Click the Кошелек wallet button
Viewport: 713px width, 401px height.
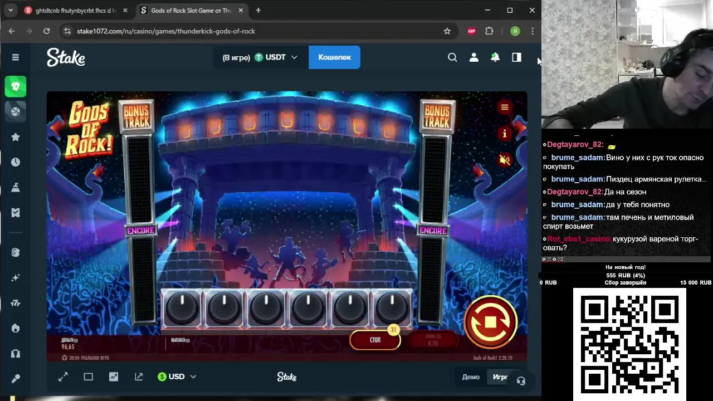334,57
